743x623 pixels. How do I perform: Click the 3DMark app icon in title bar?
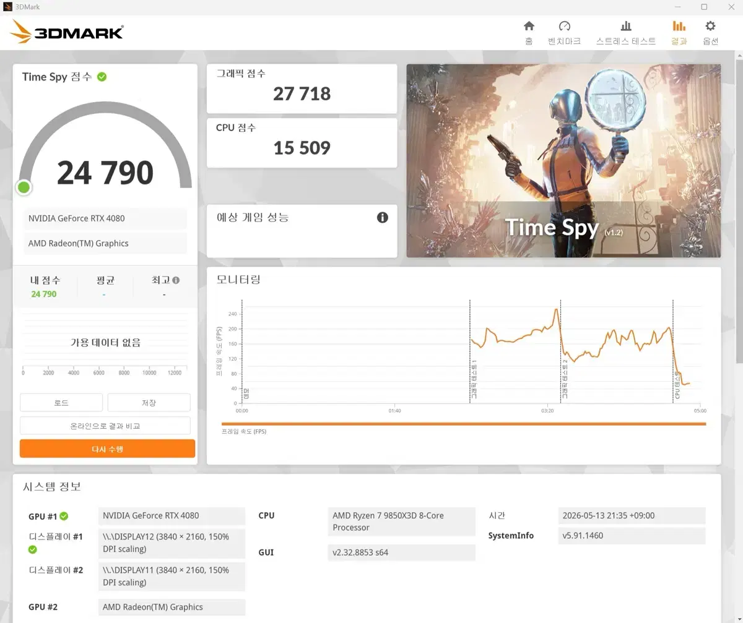pos(7,7)
